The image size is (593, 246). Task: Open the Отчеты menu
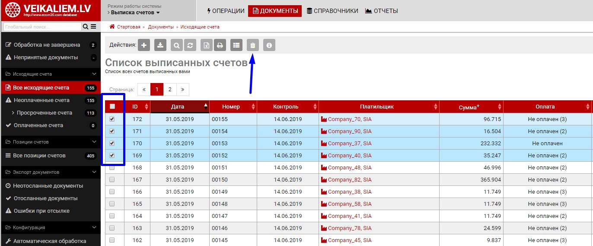[381, 11]
